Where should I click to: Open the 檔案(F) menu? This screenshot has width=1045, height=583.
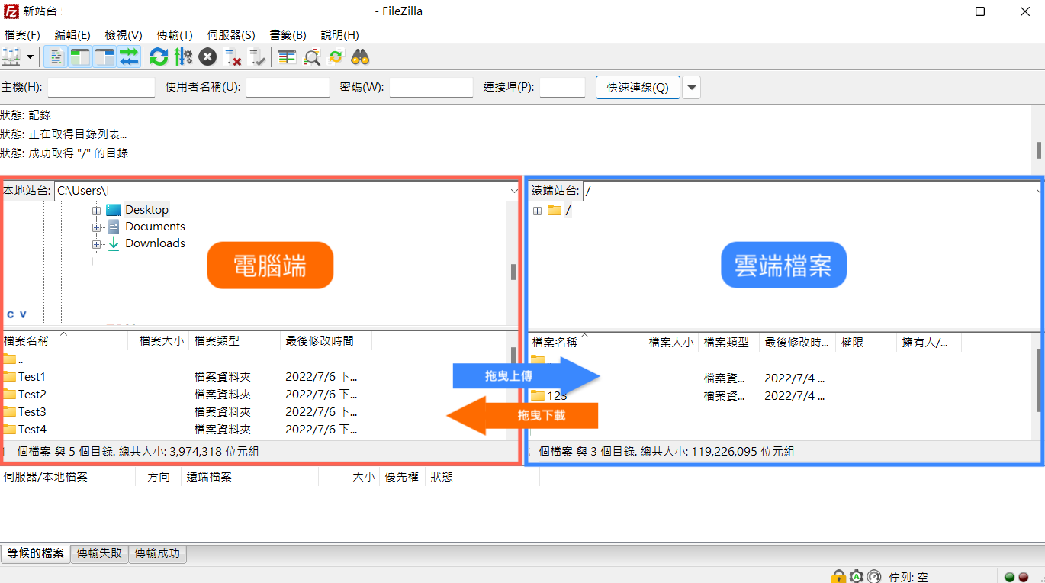pos(22,35)
